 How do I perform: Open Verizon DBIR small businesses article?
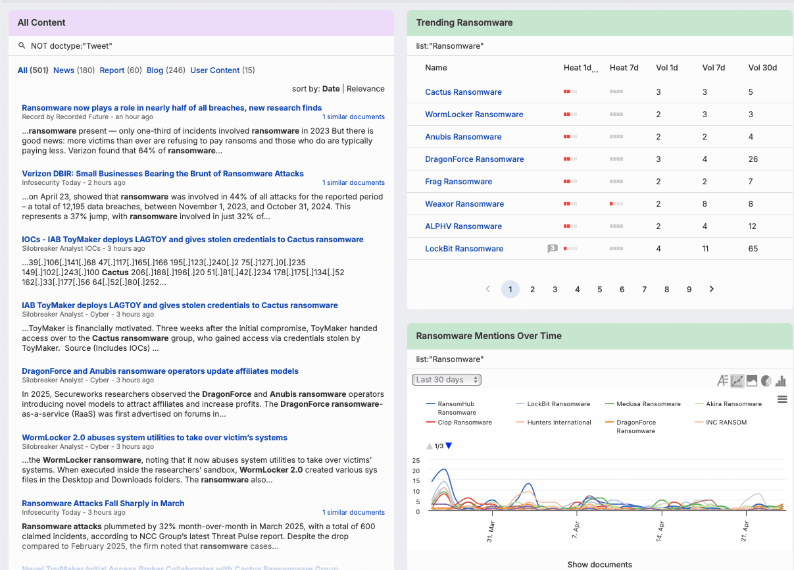coord(162,174)
